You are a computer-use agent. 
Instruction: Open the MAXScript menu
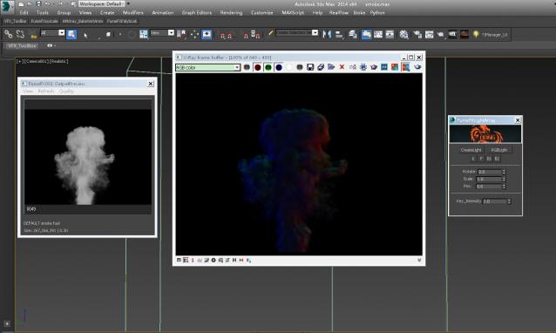click(293, 13)
